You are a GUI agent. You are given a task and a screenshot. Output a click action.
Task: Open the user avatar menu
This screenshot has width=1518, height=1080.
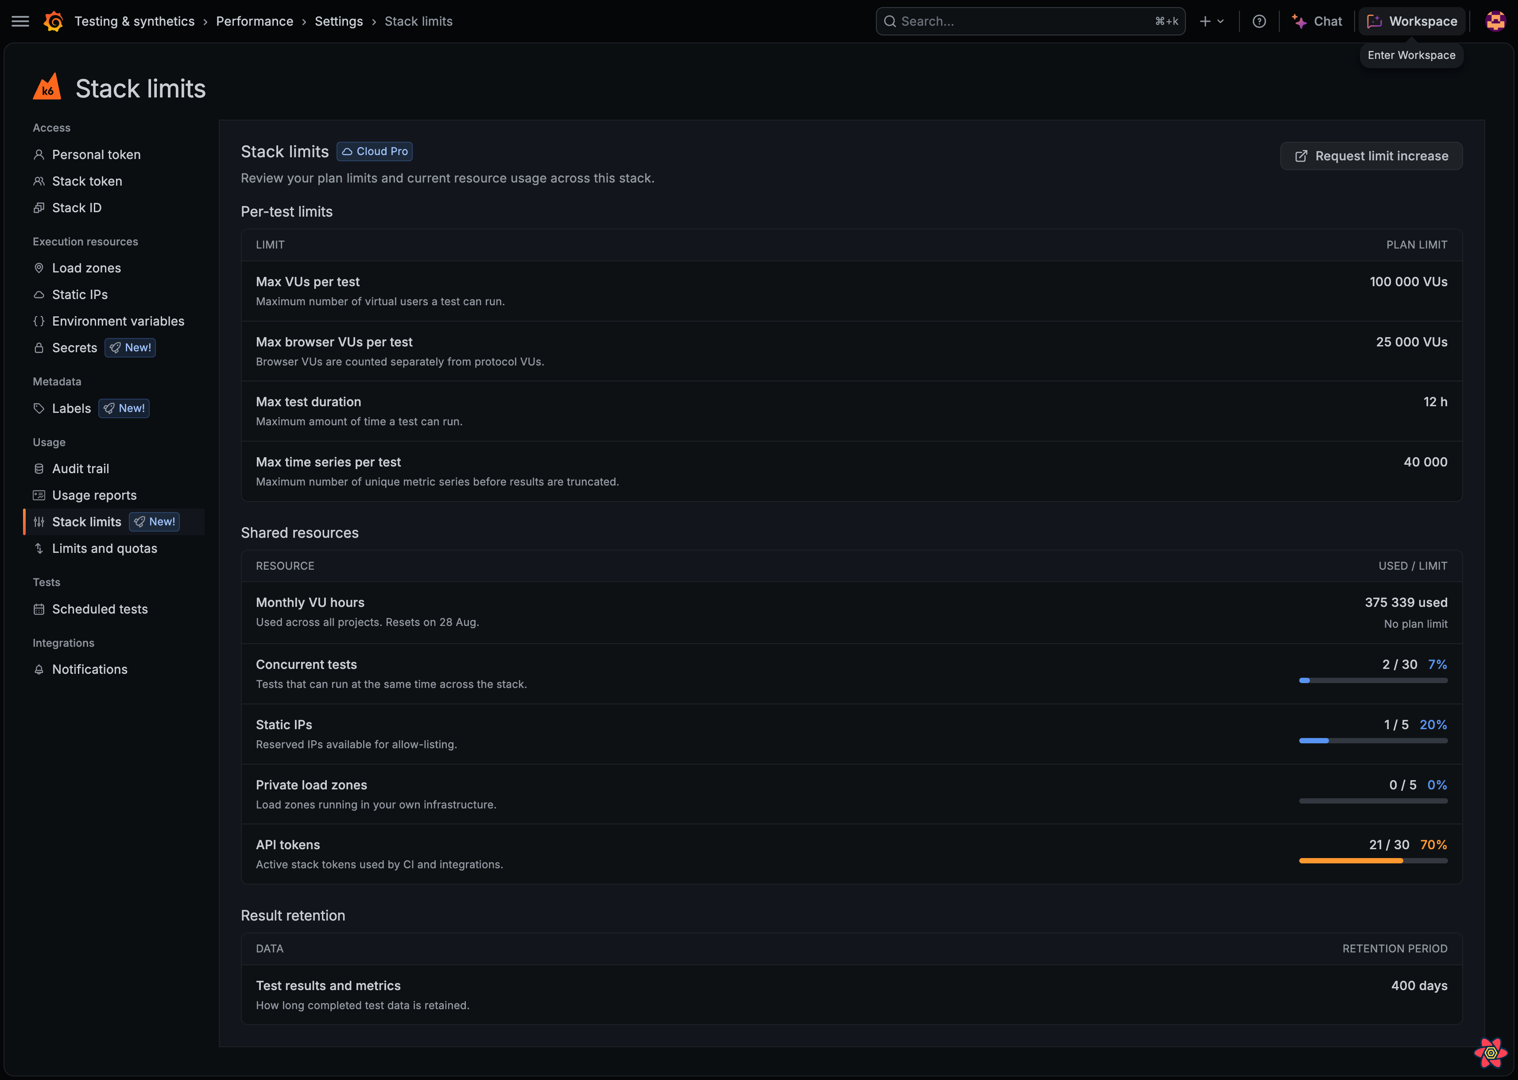1495,21
